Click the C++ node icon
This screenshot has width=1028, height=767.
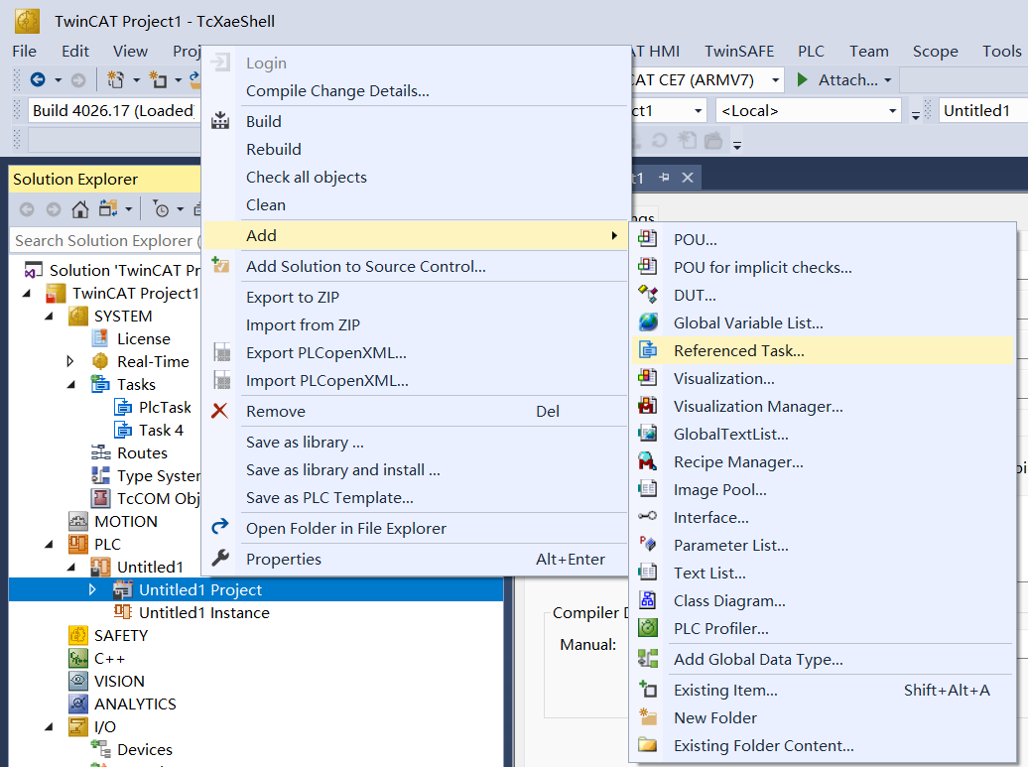(78, 658)
